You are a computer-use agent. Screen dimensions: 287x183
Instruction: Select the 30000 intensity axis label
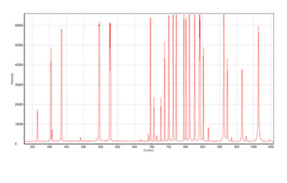[x=19, y=85]
